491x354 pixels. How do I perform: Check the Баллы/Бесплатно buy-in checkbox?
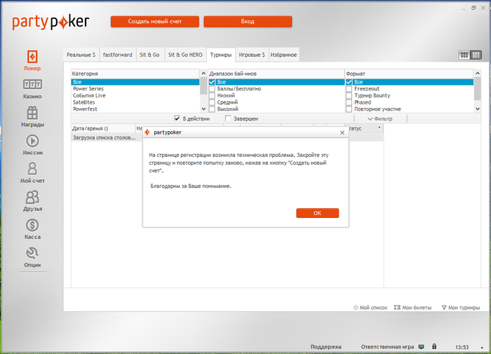coord(212,89)
